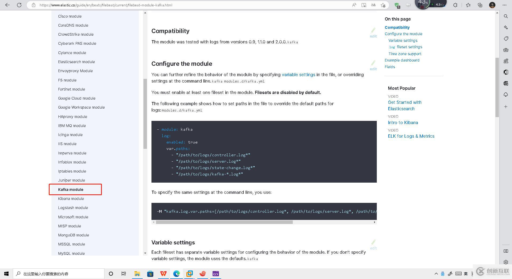Follow the variable settings link

point(298,75)
